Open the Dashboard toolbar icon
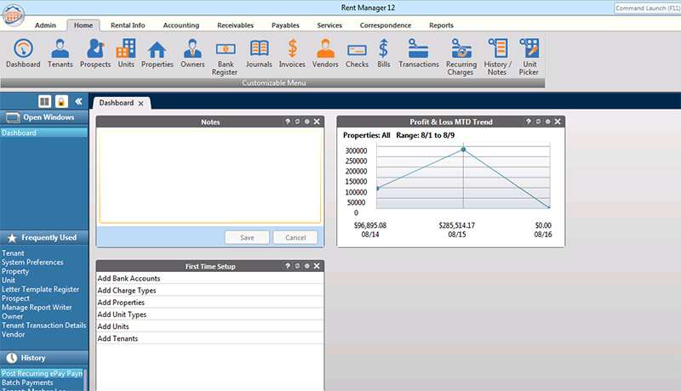Screen dimensions: 681x391 point(23,54)
